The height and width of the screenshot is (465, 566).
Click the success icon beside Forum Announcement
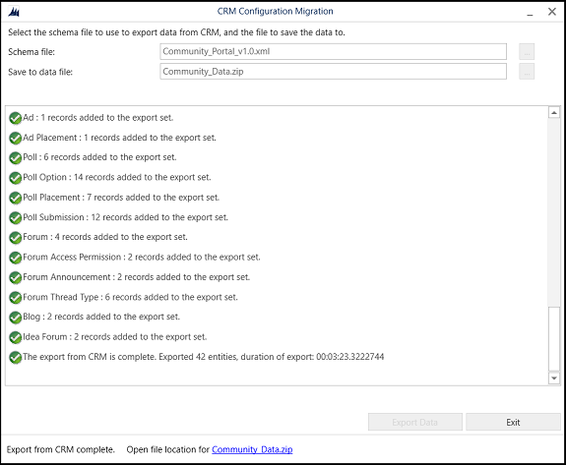tap(16, 277)
